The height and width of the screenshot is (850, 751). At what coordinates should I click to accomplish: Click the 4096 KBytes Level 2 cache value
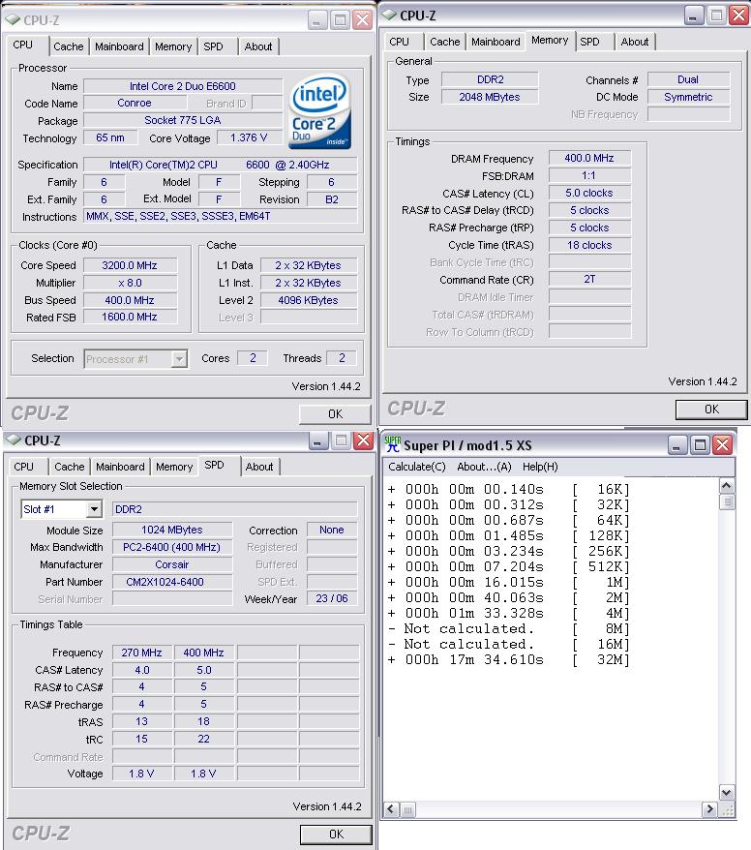308,300
